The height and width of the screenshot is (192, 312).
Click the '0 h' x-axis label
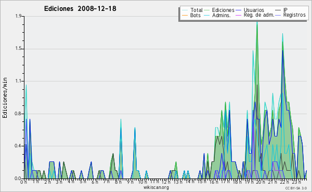[23, 182]
